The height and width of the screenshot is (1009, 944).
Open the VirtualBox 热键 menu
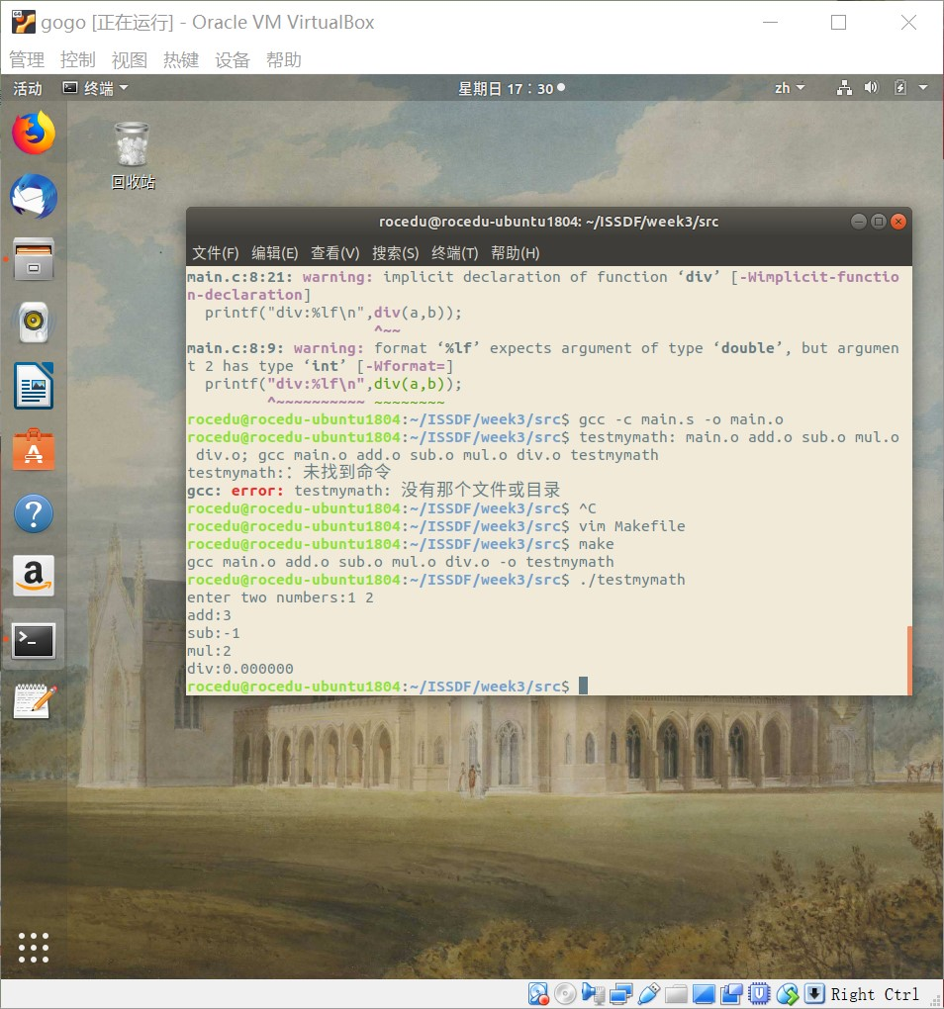coord(181,59)
